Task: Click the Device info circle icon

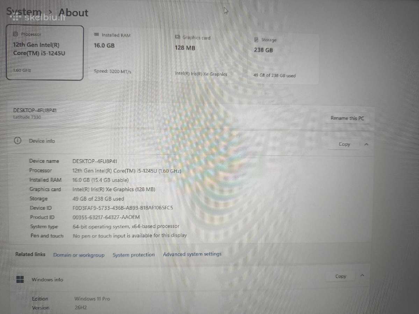Action: [17, 140]
